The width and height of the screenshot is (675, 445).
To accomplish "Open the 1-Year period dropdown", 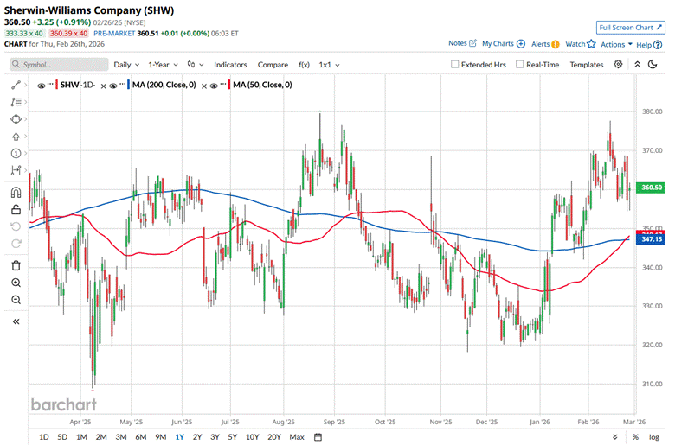I will [163, 65].
